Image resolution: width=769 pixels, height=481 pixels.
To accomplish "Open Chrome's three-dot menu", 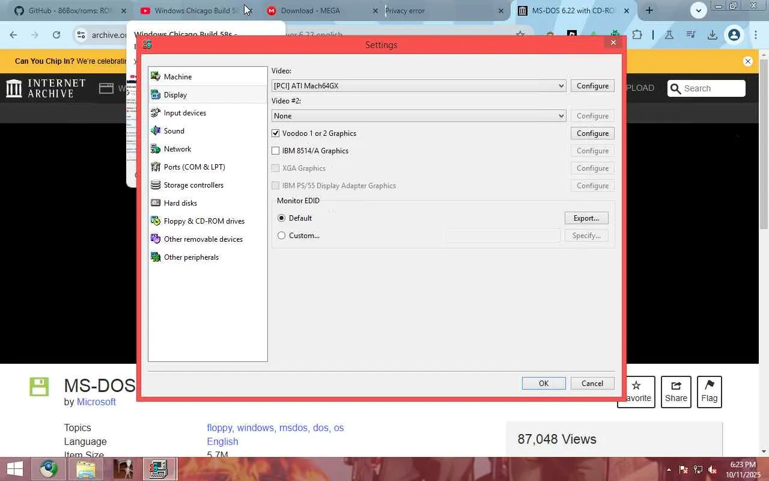I will pyautogui.click(x=755, y=35).
